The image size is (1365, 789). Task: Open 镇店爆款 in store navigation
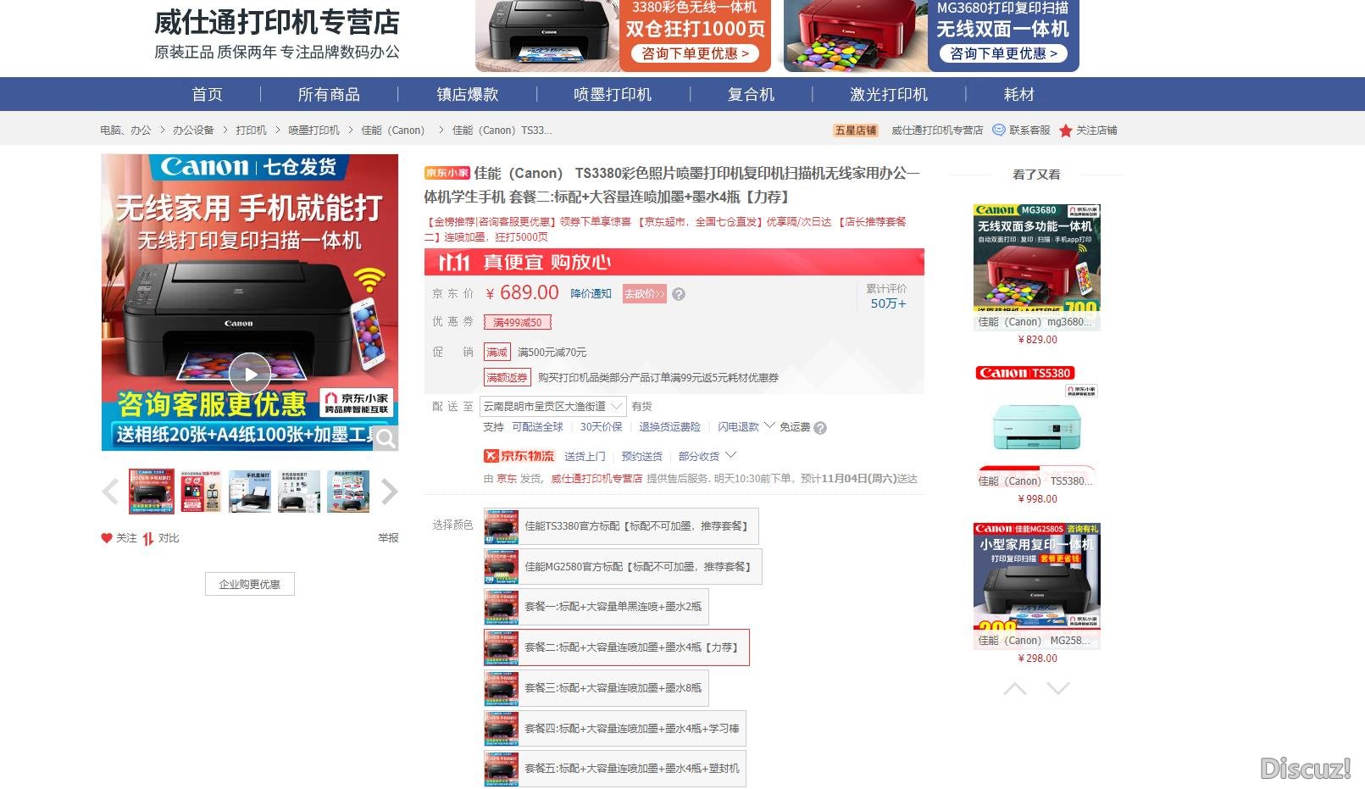(x=468, y=94)
